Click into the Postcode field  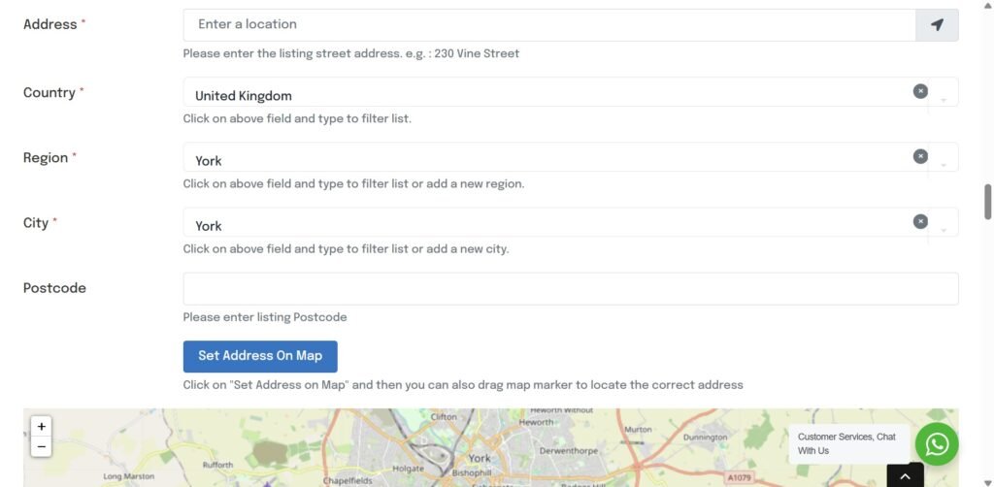570,289
